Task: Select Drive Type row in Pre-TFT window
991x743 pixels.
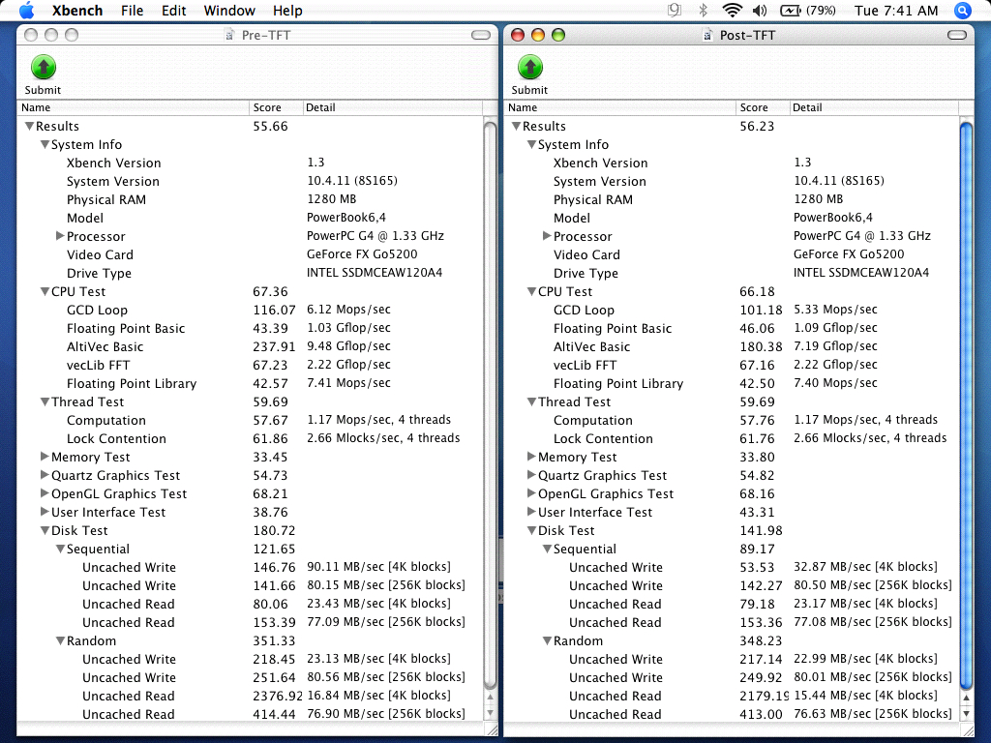Action: tap(250, 273)
